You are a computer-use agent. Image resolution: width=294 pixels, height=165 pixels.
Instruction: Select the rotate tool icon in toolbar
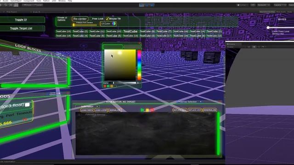tap(6, 5)
